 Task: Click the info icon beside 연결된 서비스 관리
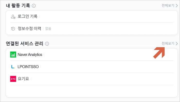tap(47, 44)
